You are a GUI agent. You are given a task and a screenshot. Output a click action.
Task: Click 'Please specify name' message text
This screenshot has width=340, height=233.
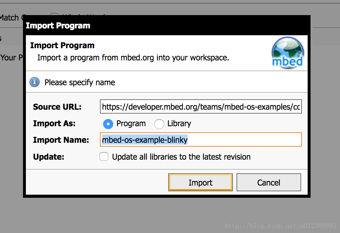click(80, 82)
